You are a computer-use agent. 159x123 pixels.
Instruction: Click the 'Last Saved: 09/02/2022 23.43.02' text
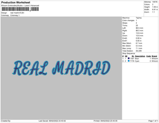(52, 121)
